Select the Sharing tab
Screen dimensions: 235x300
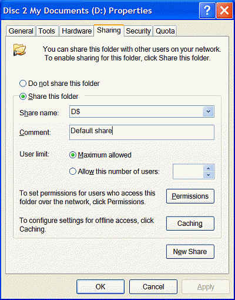pos(109,31)
